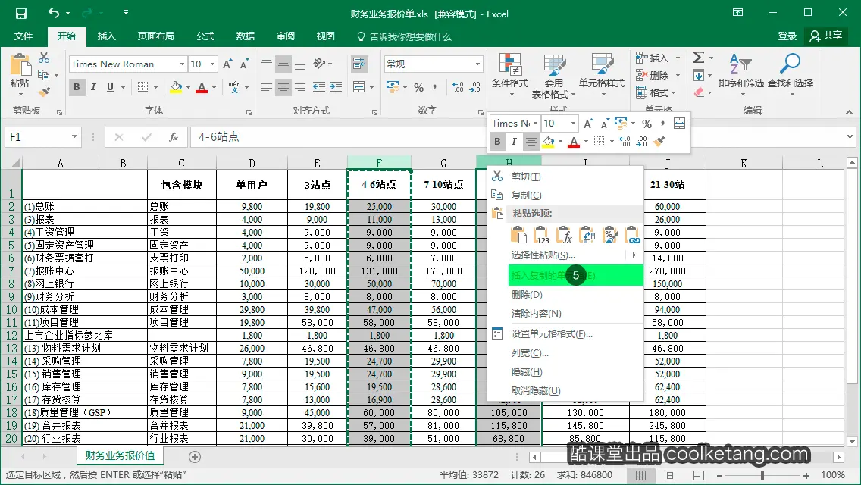The width and height of the screenshot is (861, 485).
Task: Click the Insert Function fx button
Action: coord(174,136)
